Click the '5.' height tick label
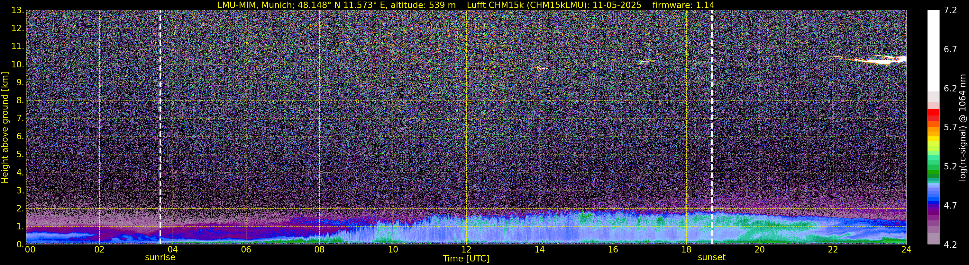This screenshot has width=969, height=265. [x=20, y=155]
